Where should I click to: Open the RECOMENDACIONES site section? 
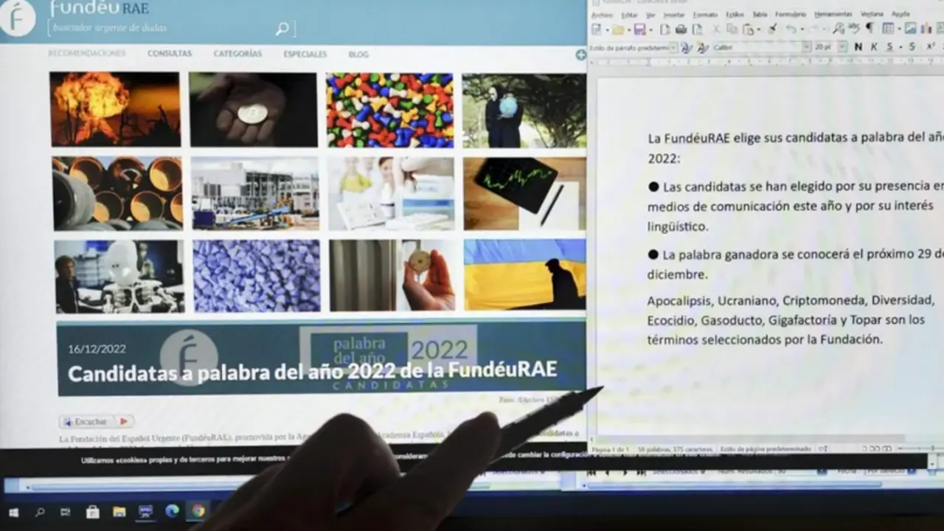pos(86,53)
